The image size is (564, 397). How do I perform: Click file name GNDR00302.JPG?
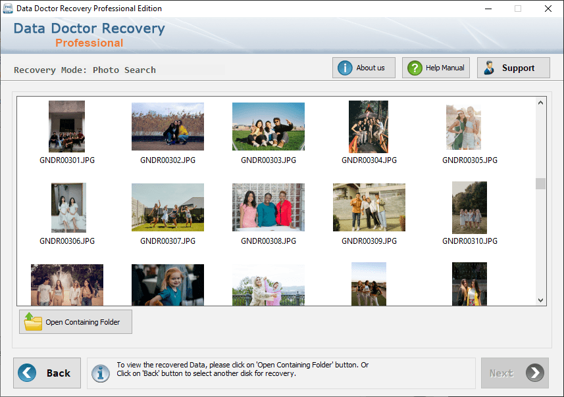tap(168, 160)
